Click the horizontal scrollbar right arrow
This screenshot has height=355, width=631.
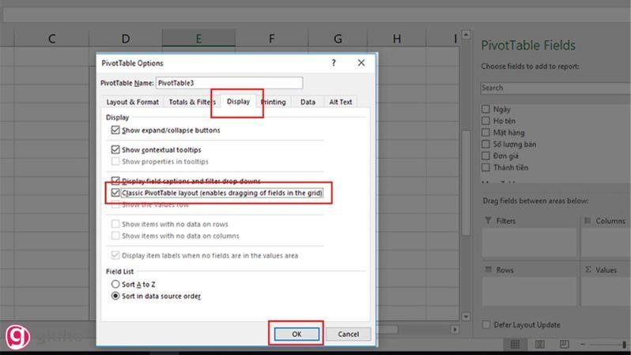[455, 329]
